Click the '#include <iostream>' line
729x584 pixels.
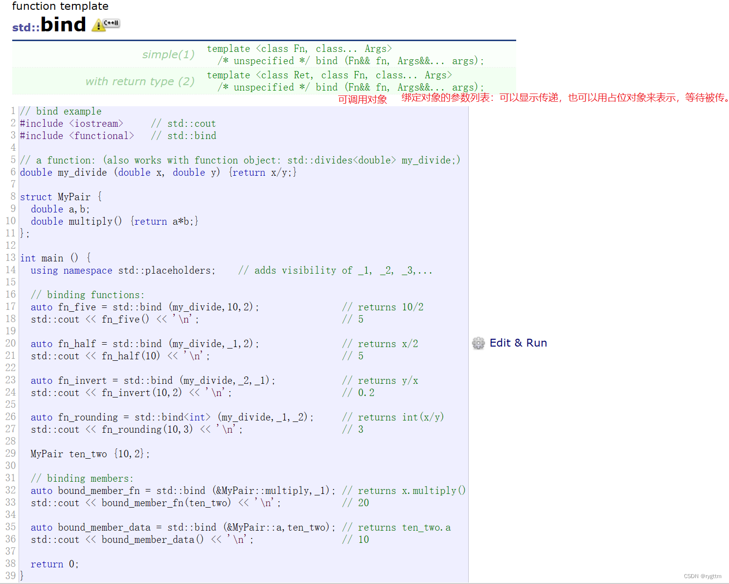(x=71, y=123)
